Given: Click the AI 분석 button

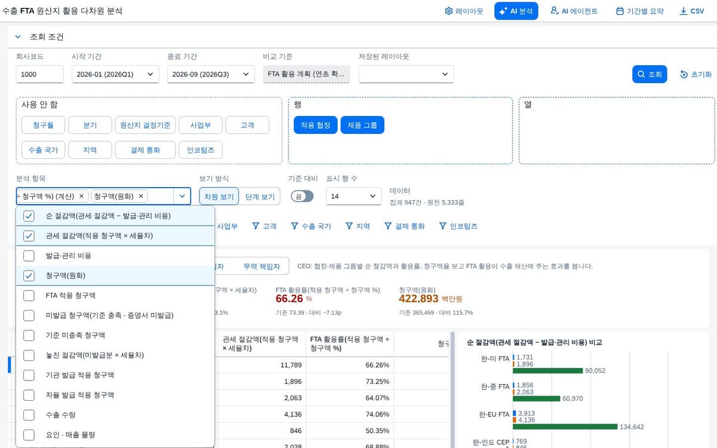Looking at the screenshot, I should pos(516,11).
